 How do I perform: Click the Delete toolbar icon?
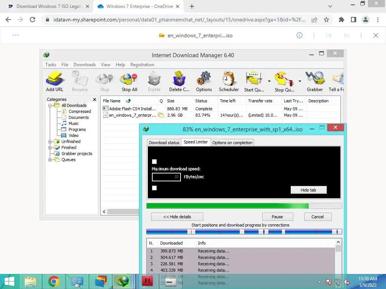[154, 81]
